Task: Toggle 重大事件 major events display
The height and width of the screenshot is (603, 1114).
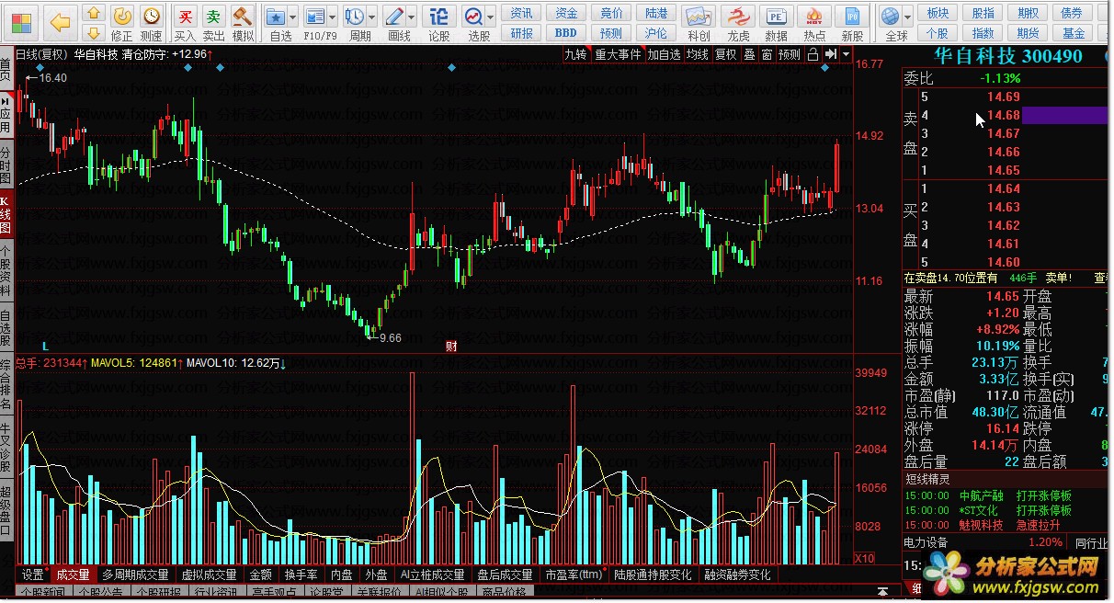Action: tap(618, 54)
